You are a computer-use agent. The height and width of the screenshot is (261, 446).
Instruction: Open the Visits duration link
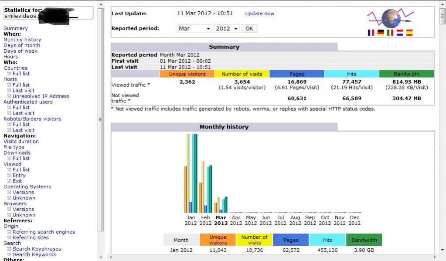point(21,141)
